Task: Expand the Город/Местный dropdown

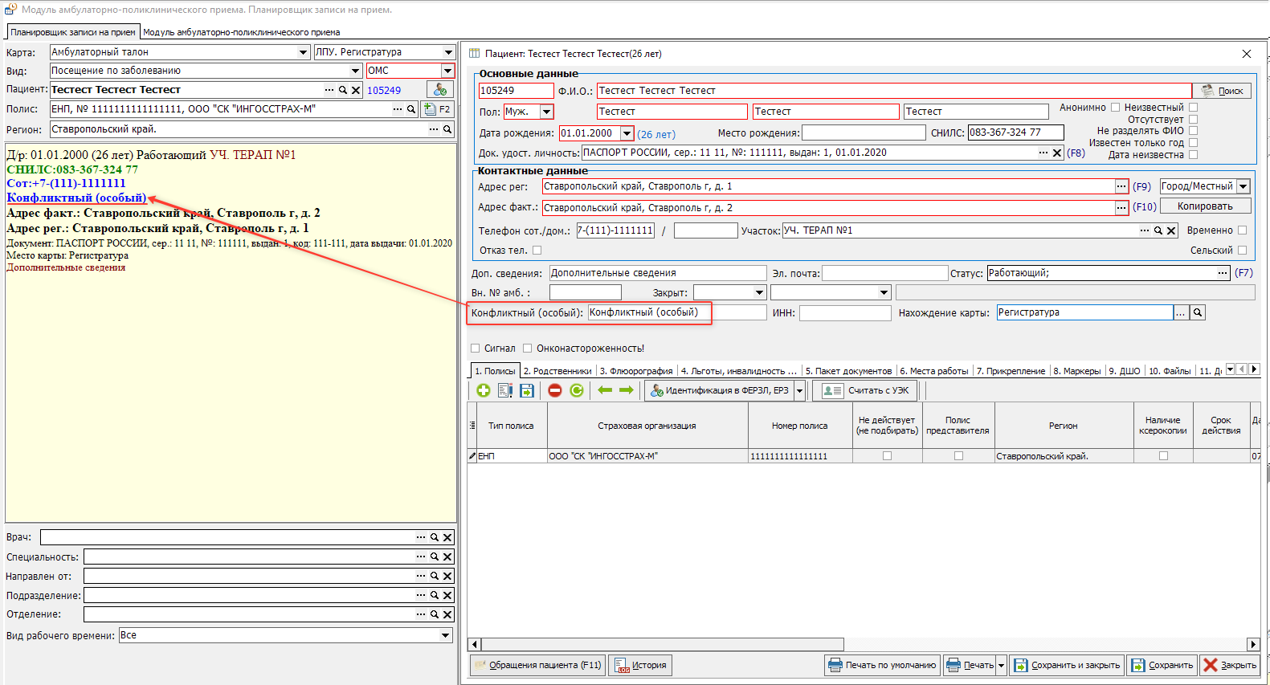Action: click(1243, 186)
